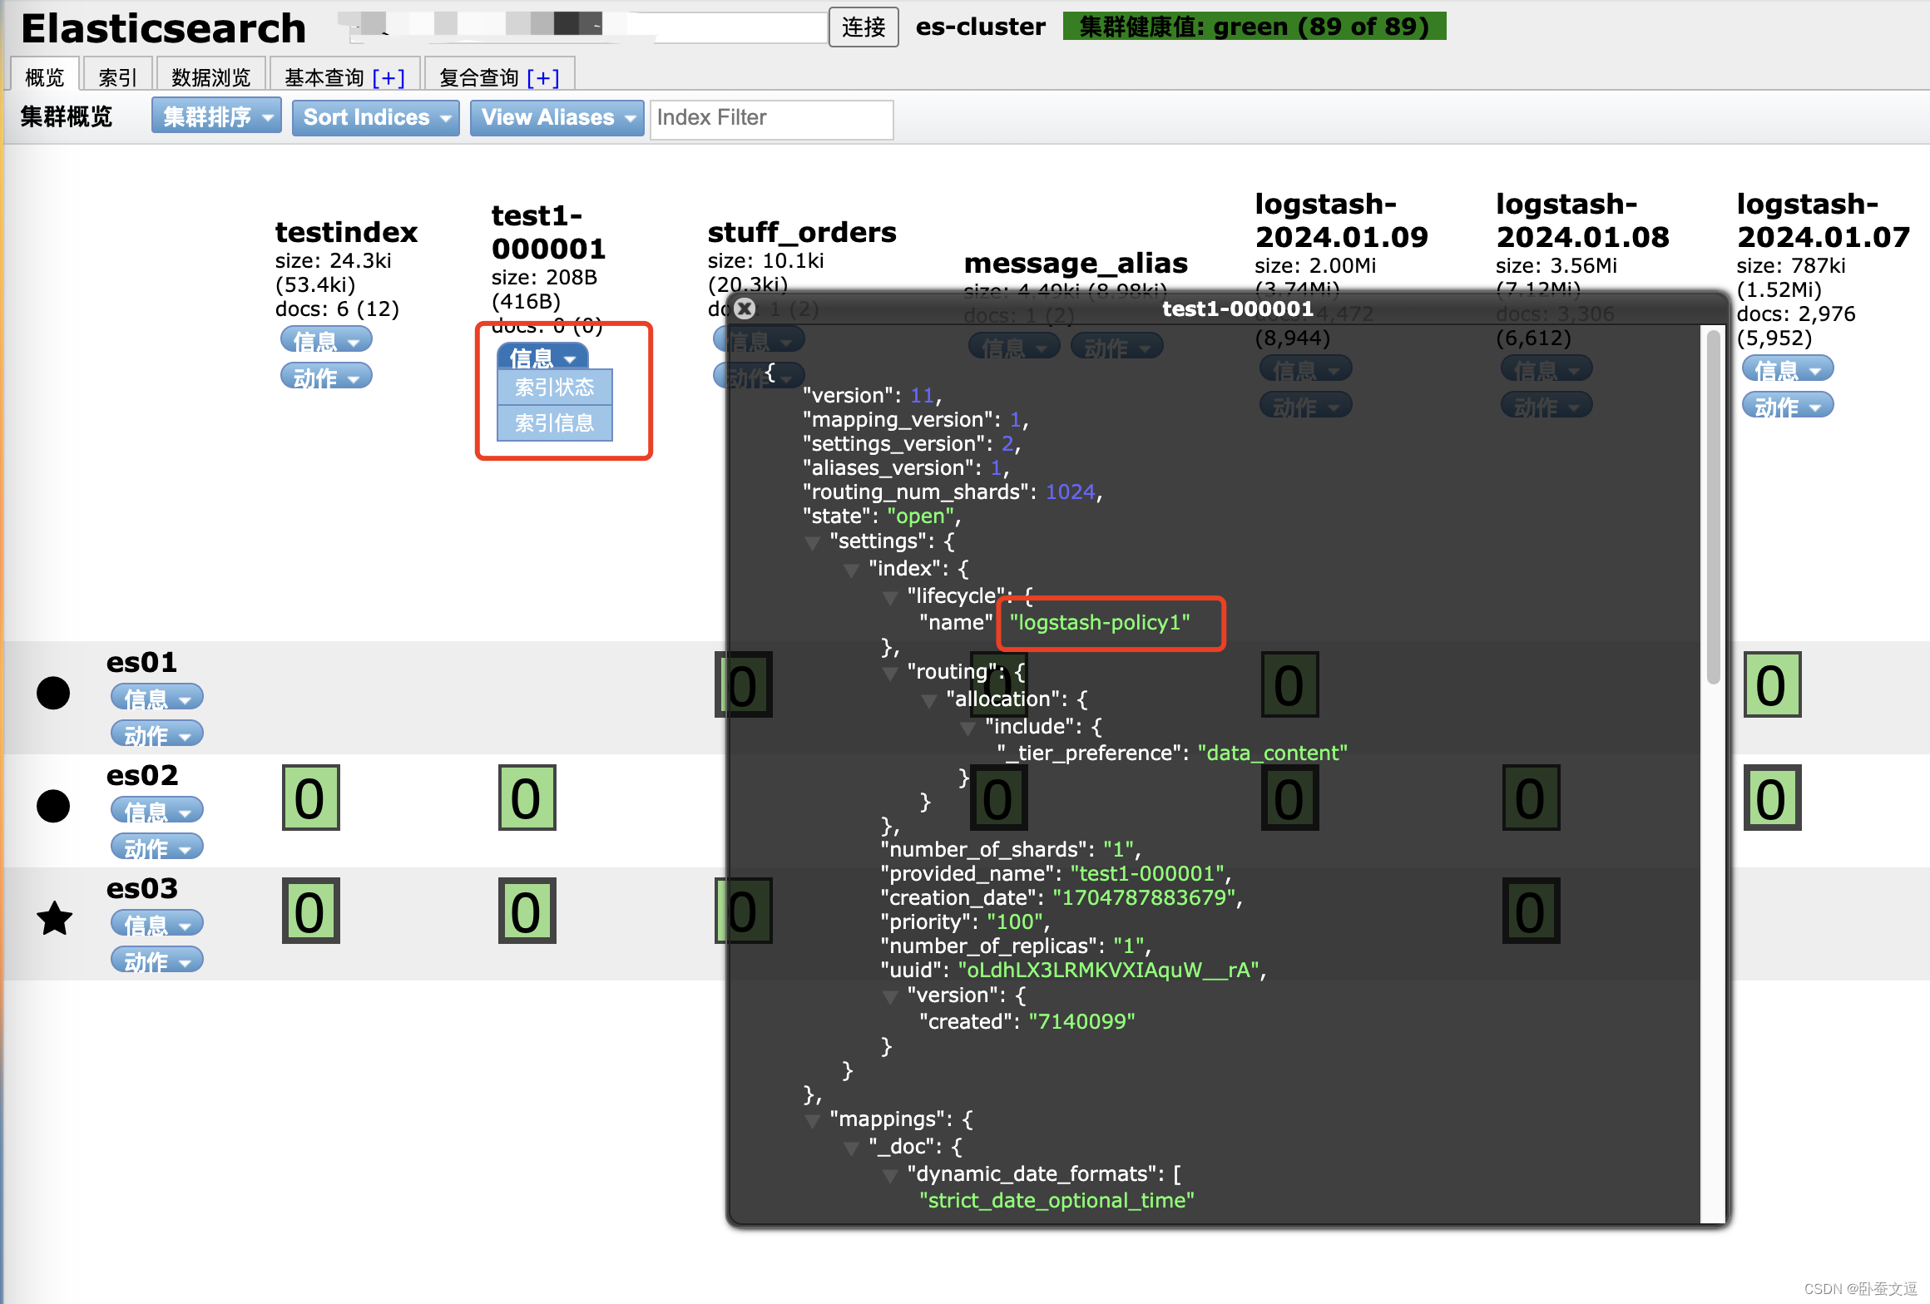The height and width of the screenshot is (1304, 1930).
Task: Switch to the 索引 tab
Action: [x=117, y=77]
